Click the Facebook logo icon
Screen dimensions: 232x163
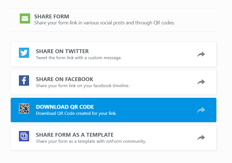click(x=24, y=81)
